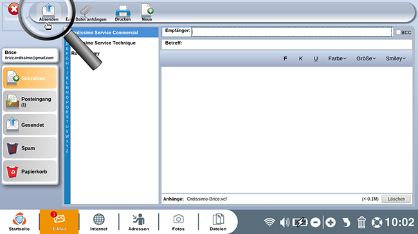
Task: Click the Betreff subject field
Action: pyautogui.click(x=287, y=44)
